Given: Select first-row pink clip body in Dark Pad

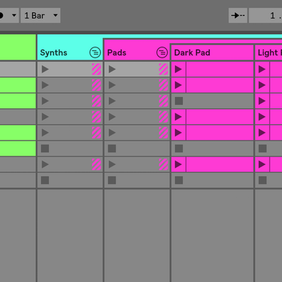Looking at the screenshot, I should pyautogui.click(x=220, y=70).
